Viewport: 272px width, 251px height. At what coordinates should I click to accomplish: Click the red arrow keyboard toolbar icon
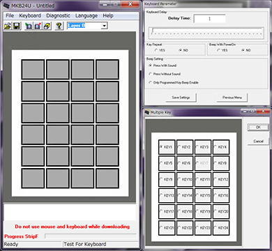pyautogui.click(x=38, y=26)
